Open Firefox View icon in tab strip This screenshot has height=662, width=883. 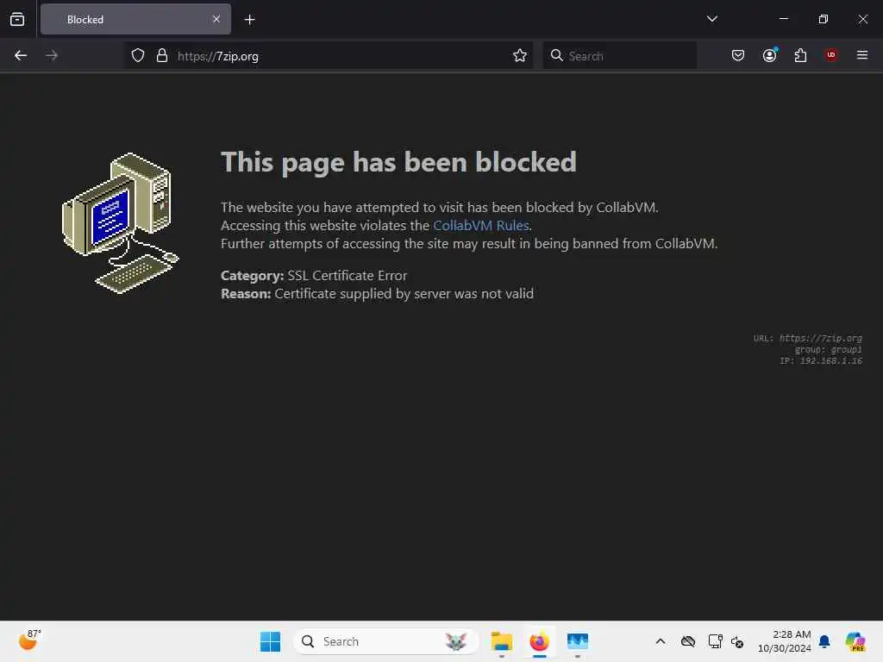17,19
